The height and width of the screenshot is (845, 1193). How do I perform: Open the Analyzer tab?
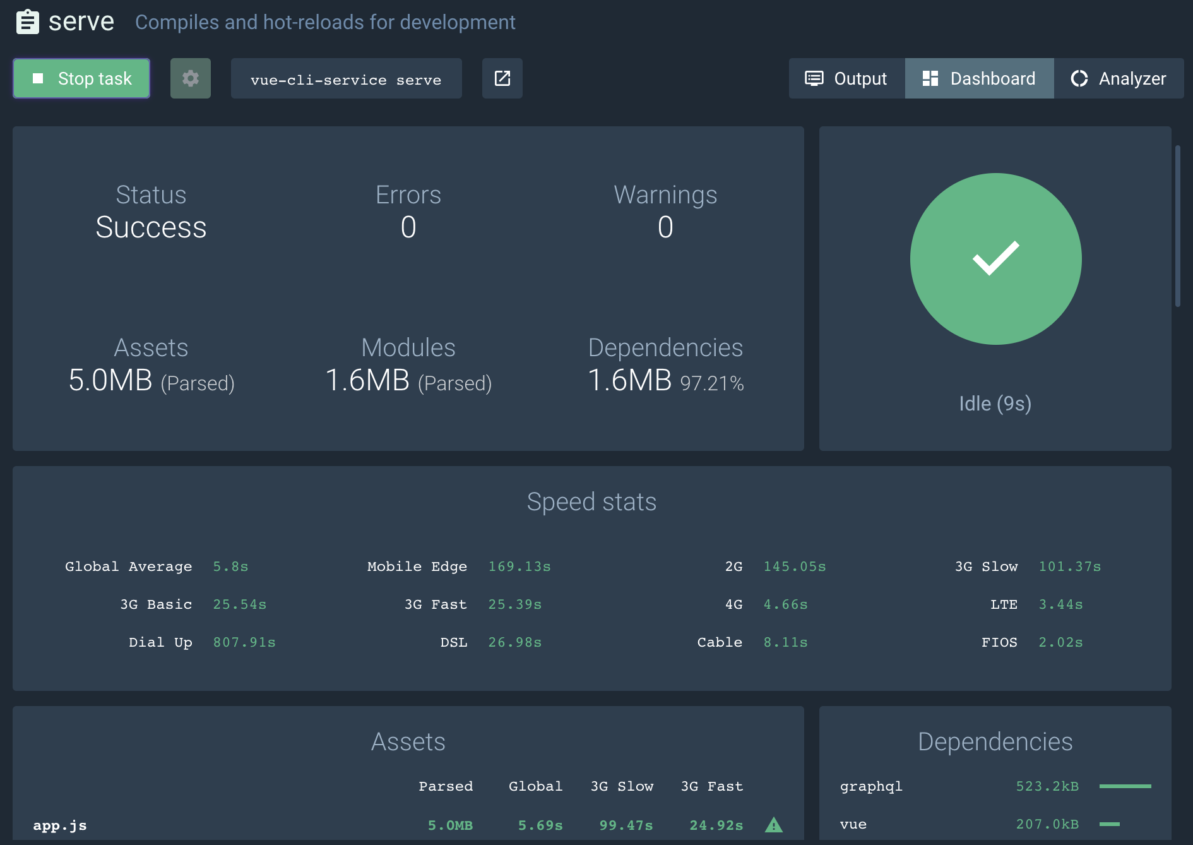pyautogui.click(x=1119, y=78)
